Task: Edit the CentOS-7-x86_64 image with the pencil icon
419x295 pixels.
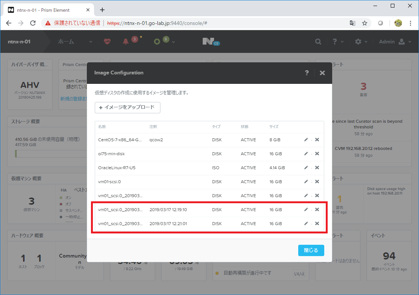Action: pyautogui.click(x=306, y=139)
